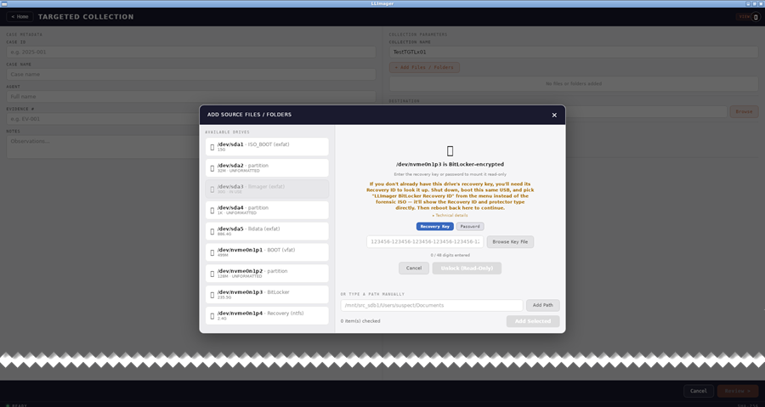The height and width of the screenshot is (407, 765).
Task: Click the Add Path button
Action: (x=542, y=305)
